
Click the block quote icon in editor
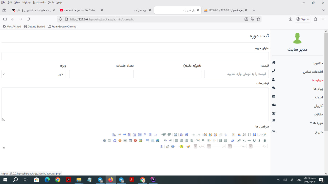point(203,141)
